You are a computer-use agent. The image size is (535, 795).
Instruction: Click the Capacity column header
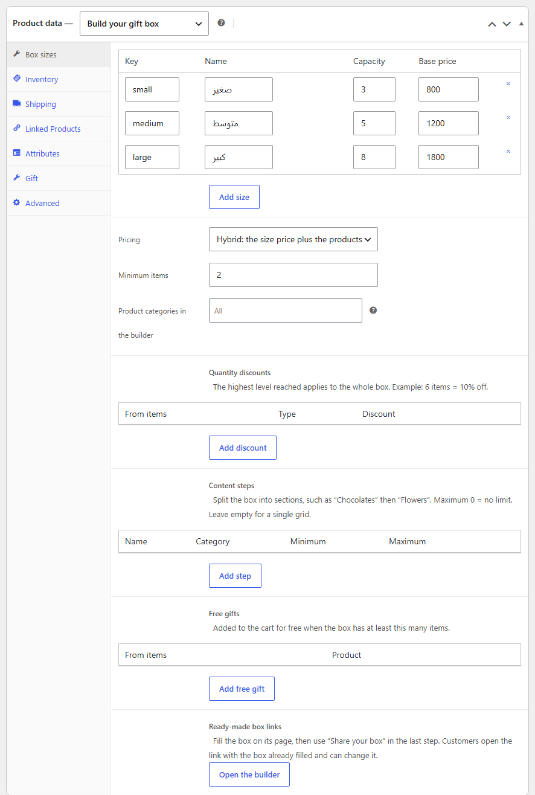pos(369,61)
